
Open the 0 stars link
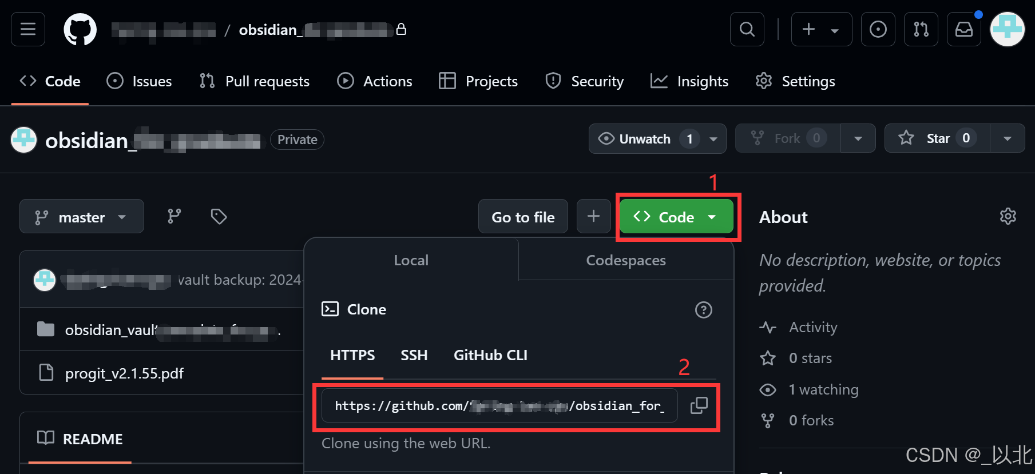(796, 358)
